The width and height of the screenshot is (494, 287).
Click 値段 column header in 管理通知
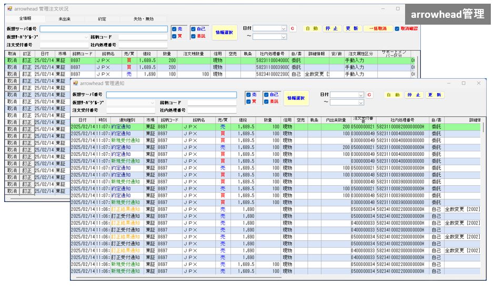pos(243,120)
